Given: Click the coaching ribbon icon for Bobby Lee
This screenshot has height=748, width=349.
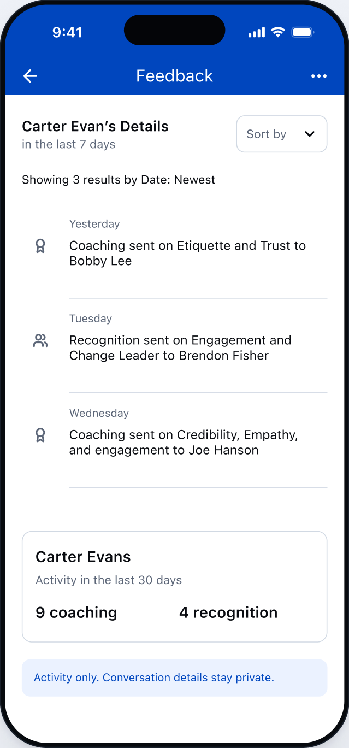Looking at the screenshot, I should pyautogui.click(x=40, y=246).
